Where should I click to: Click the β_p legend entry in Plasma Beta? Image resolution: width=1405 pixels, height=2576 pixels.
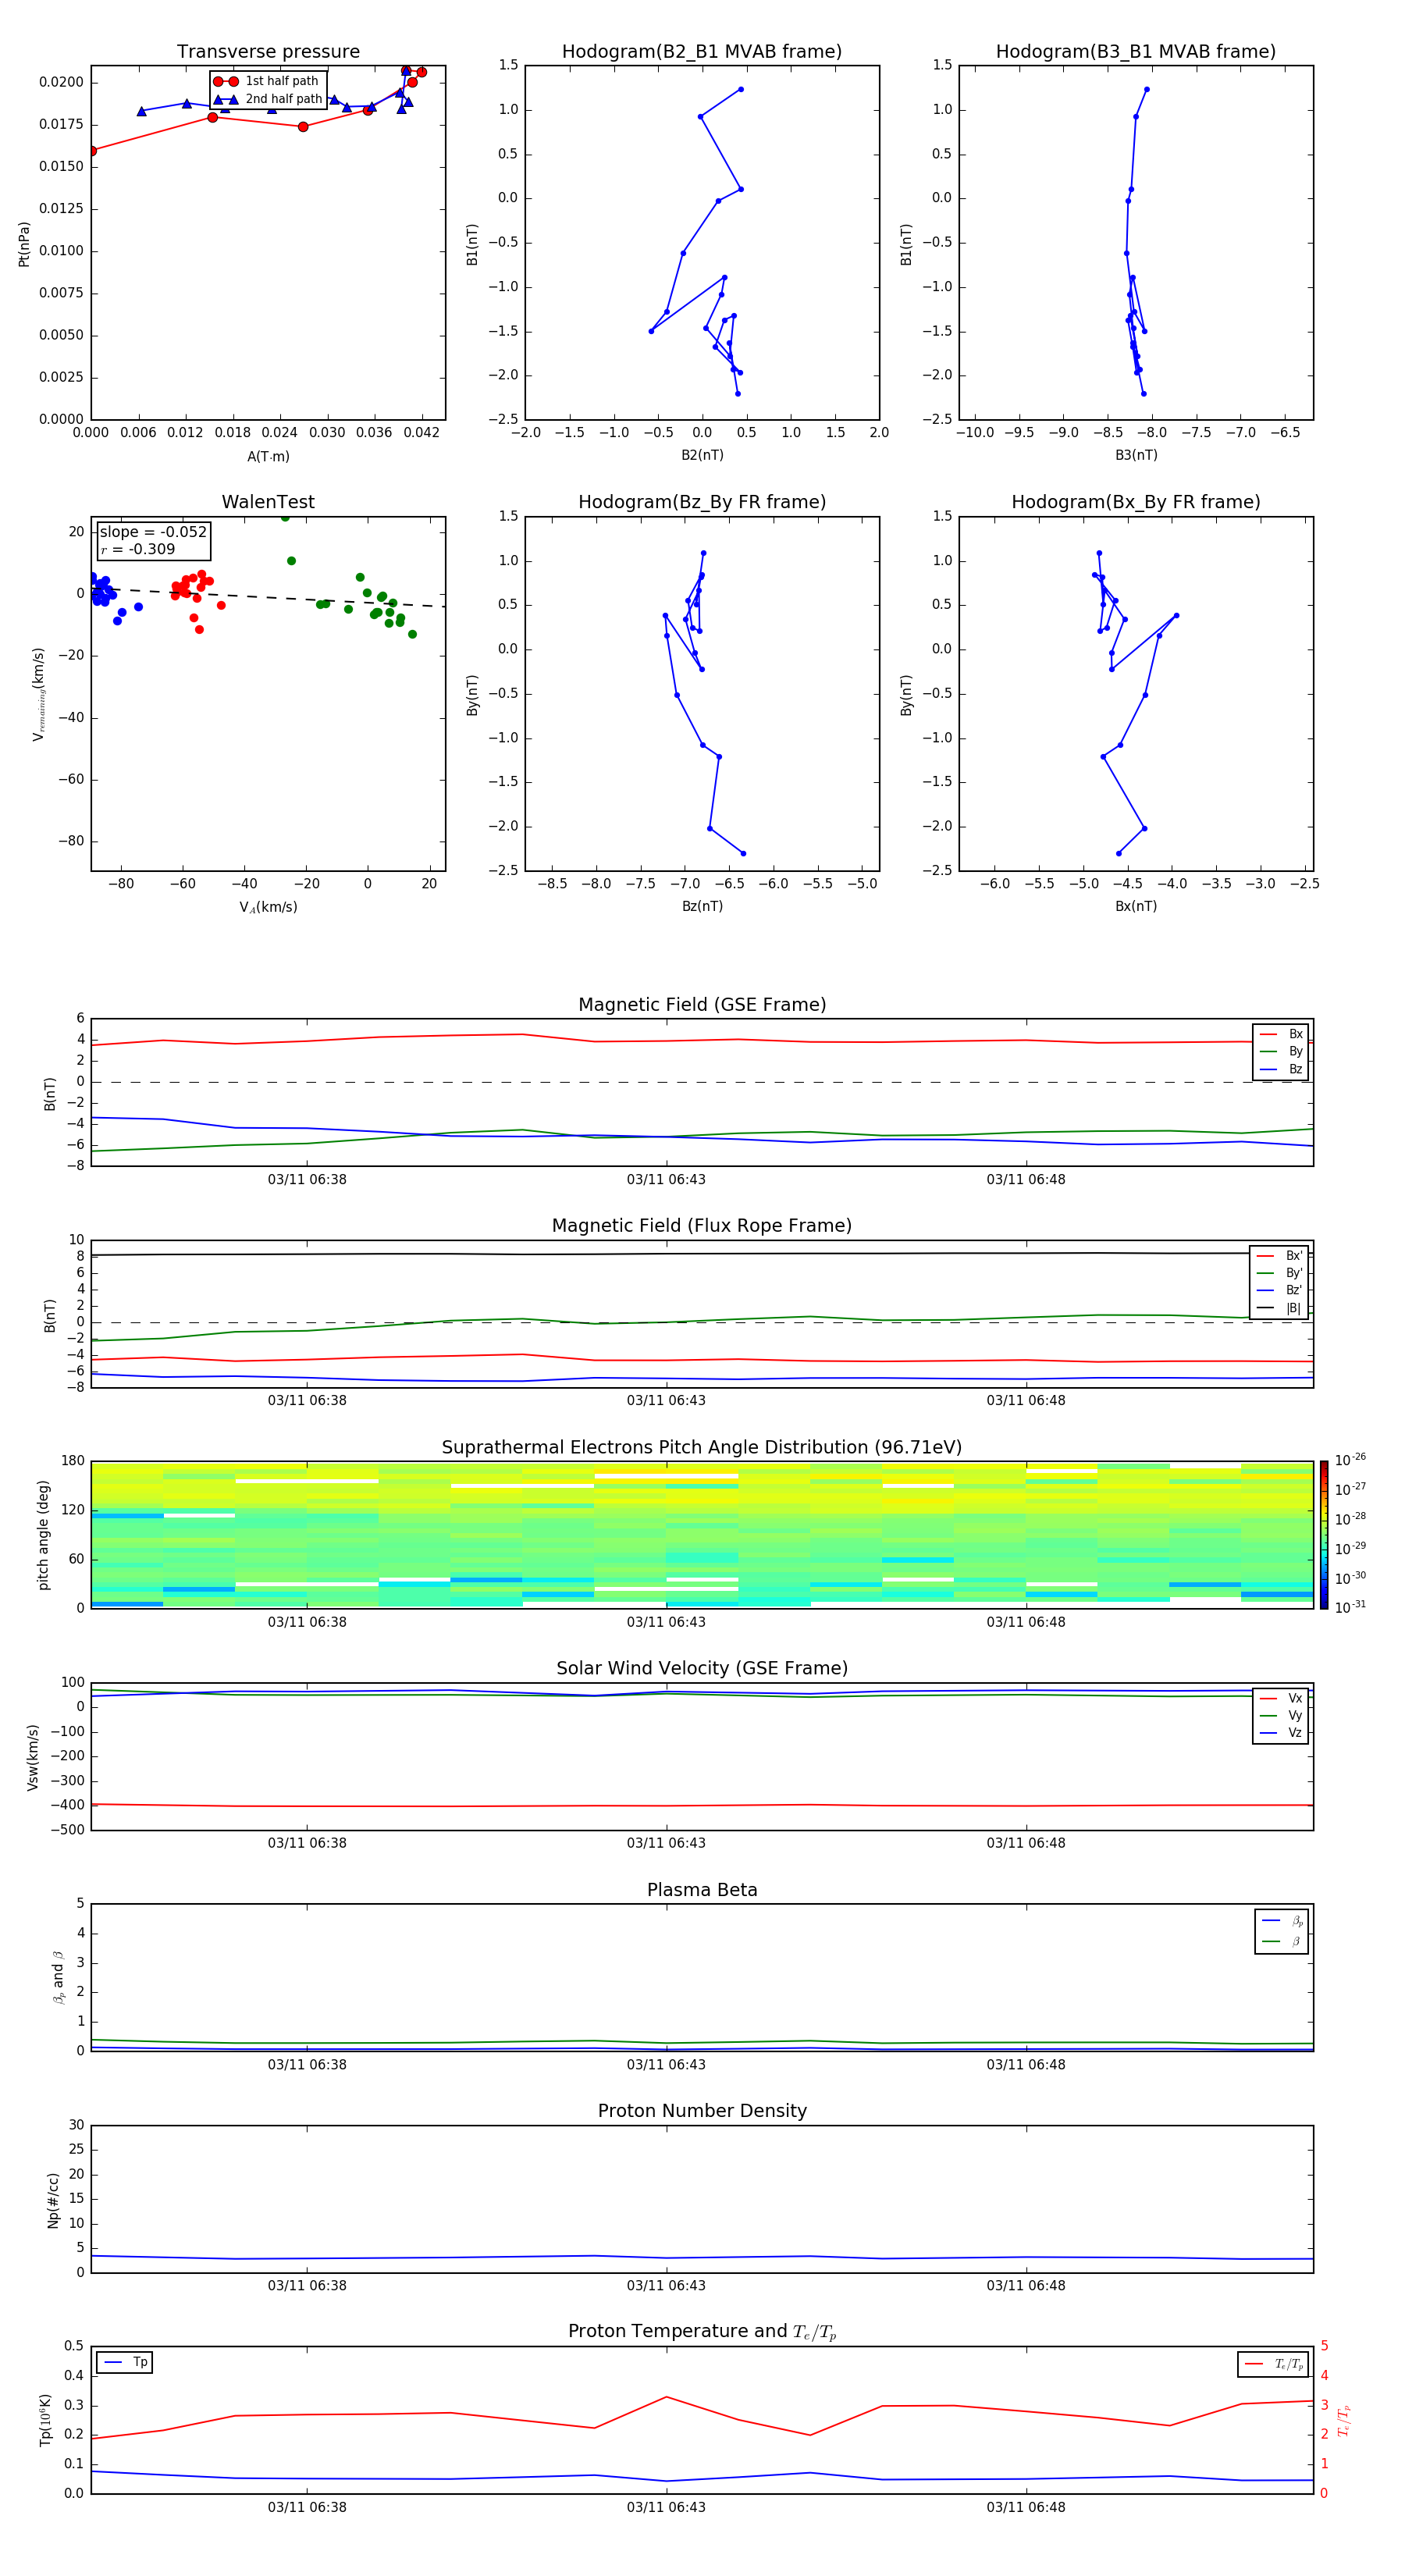(x=1281, y=1921)
